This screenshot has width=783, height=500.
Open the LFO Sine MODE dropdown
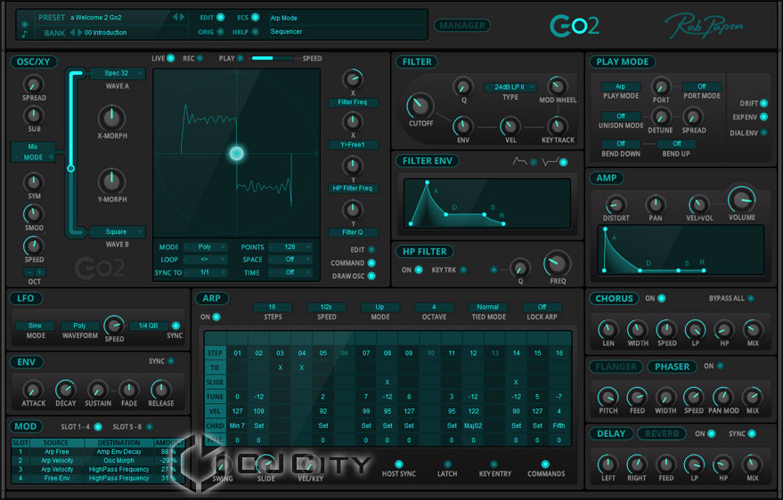coord(35,326)
